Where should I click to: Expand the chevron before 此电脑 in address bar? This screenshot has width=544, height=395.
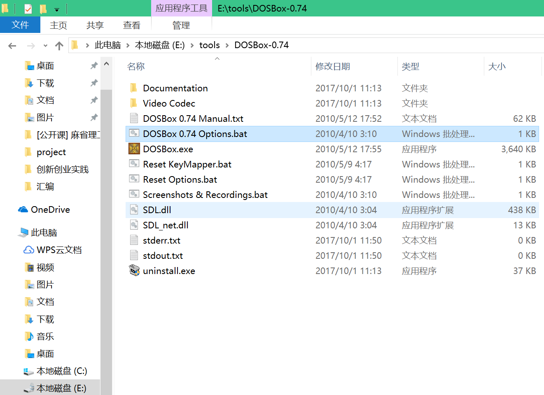coord(87,45)
